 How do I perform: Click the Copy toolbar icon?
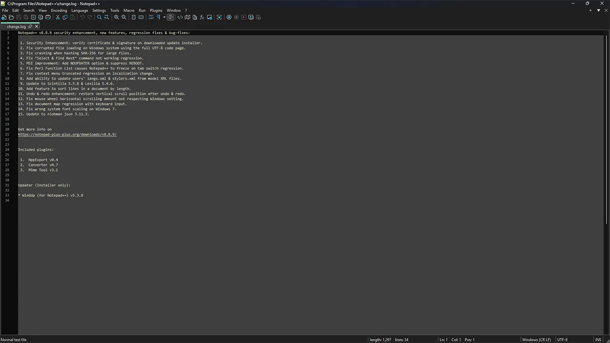[65, 17]
